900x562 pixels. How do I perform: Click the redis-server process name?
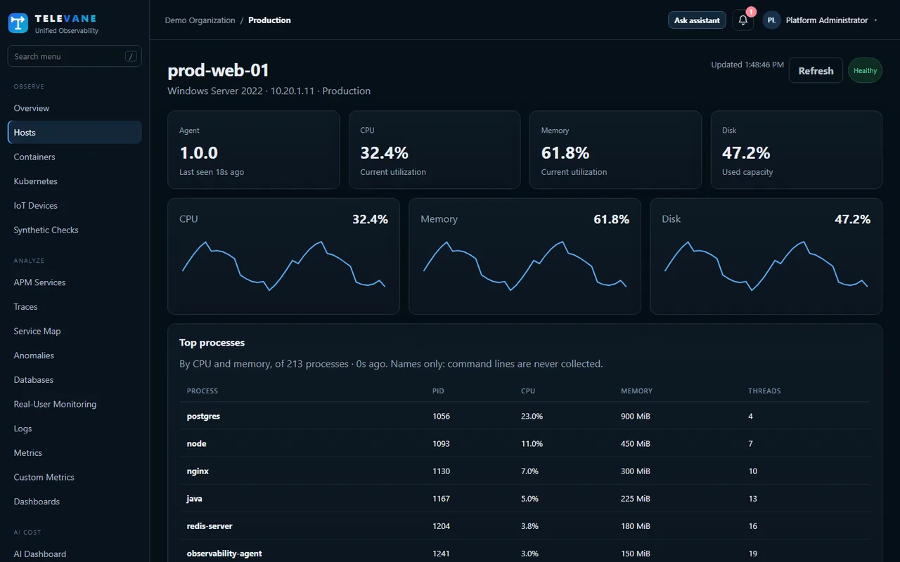210,526
